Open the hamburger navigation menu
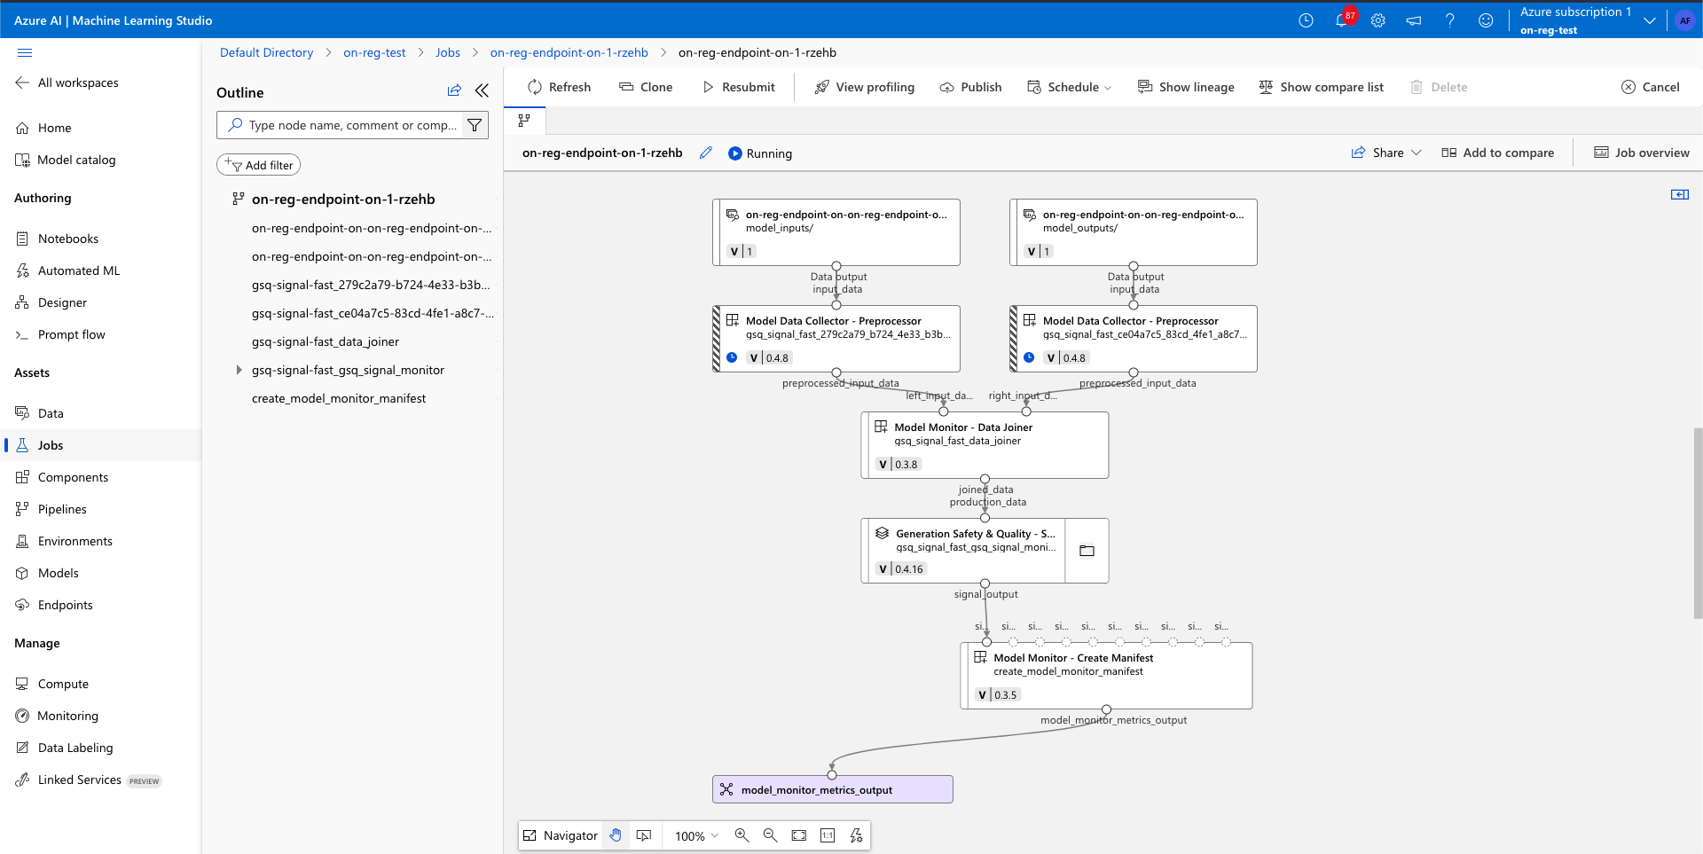Screen dimensions: 1703x854 coord(25,53)
